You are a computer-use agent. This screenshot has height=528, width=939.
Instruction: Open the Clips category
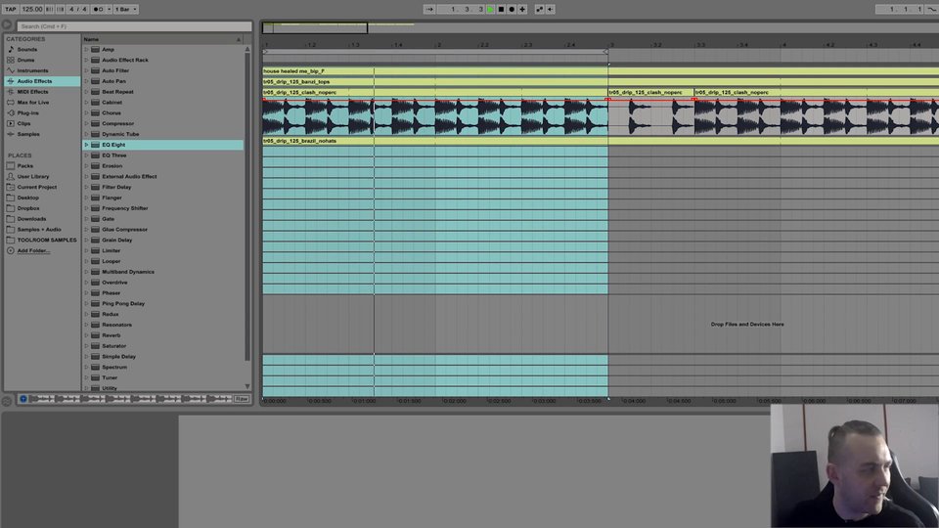(x=42, y=123)
